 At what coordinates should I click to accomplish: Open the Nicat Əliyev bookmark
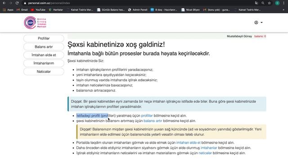pos(190,10)
